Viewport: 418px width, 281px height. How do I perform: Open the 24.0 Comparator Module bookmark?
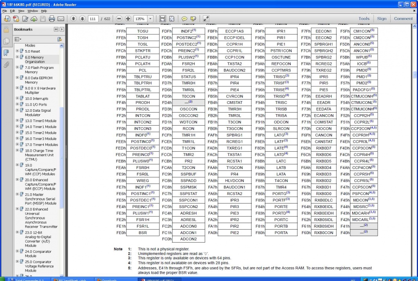tap(38, 254)
